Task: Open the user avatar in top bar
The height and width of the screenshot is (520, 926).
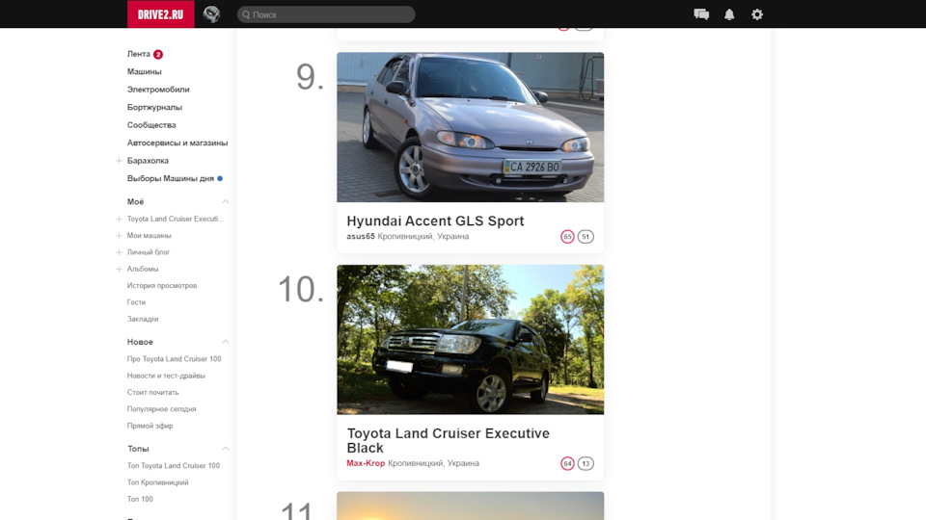Action: [x=211, y=14]
